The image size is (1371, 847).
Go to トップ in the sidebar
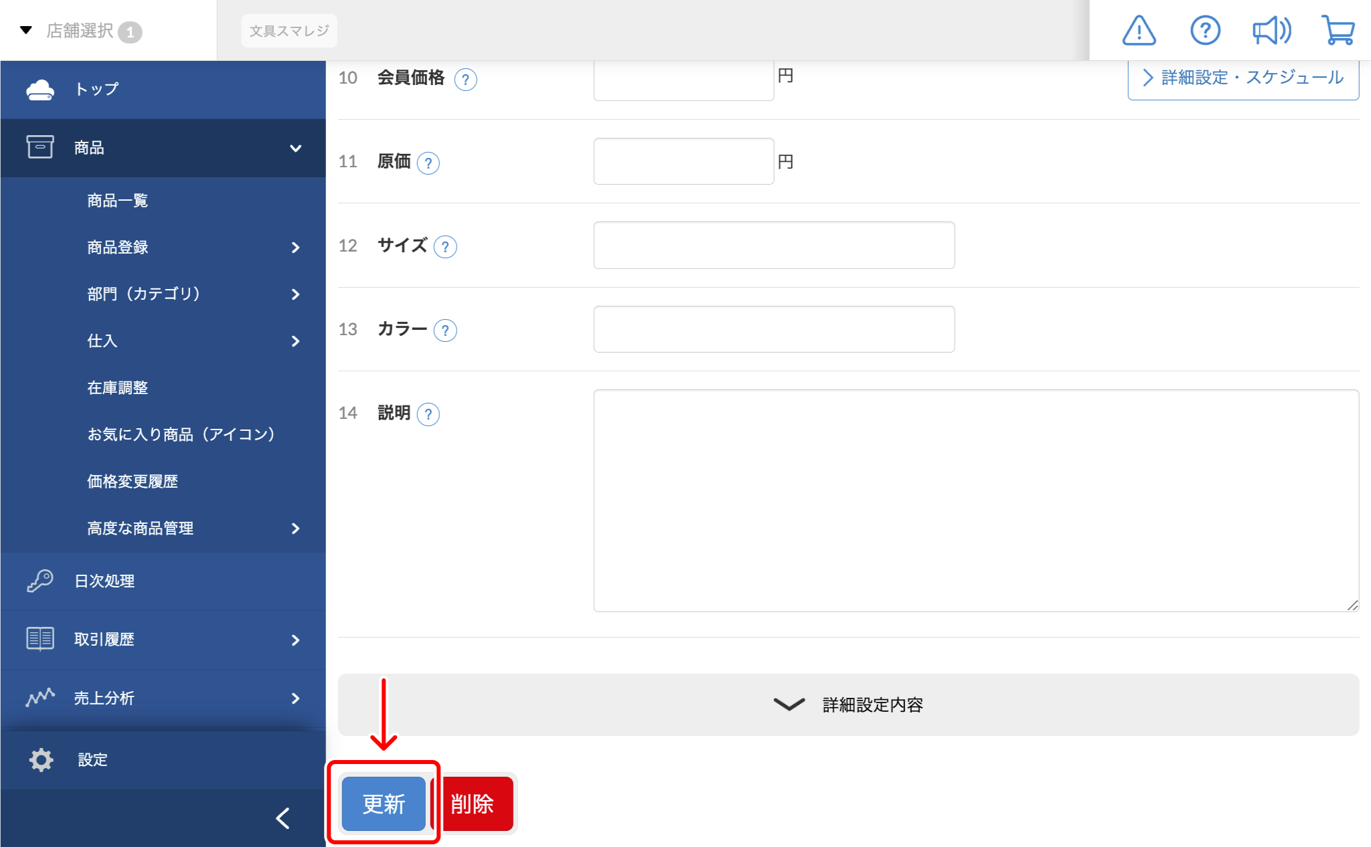[x=163, y=90]
